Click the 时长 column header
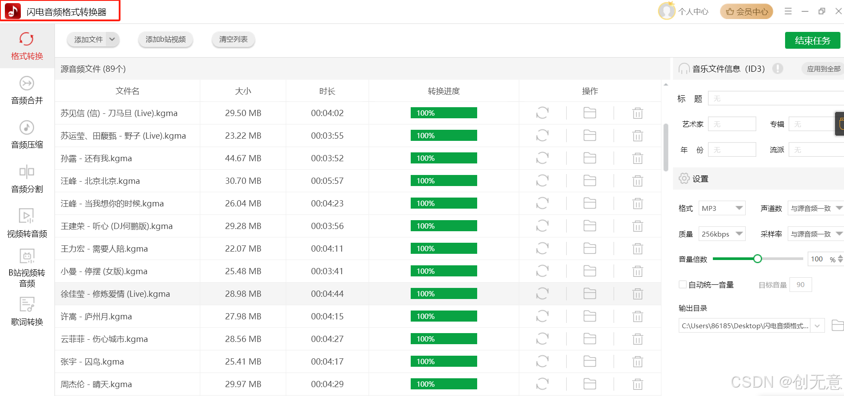This screenshot has height=396, width=844. [327, 91]
